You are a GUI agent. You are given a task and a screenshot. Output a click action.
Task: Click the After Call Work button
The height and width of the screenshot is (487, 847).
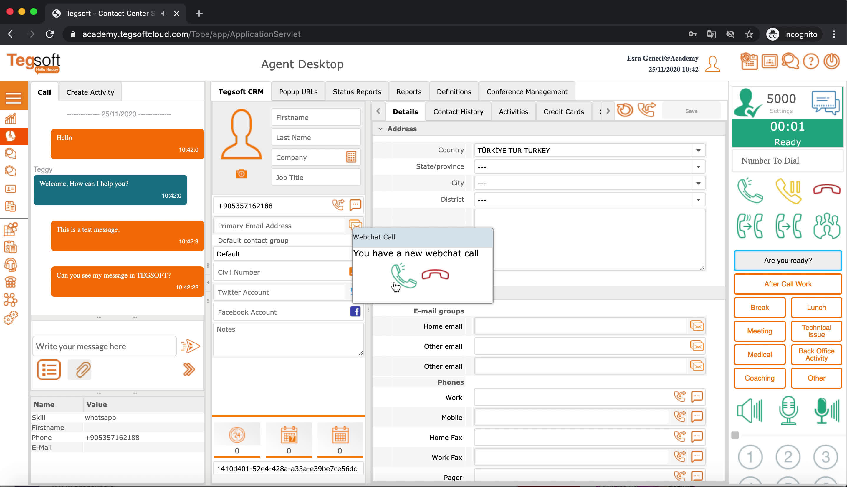(x=788, y=284)
